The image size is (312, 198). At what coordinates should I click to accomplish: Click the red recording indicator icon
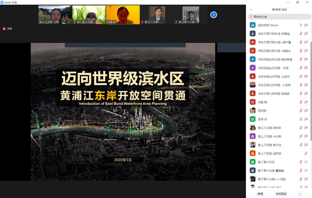pos(4,28)
